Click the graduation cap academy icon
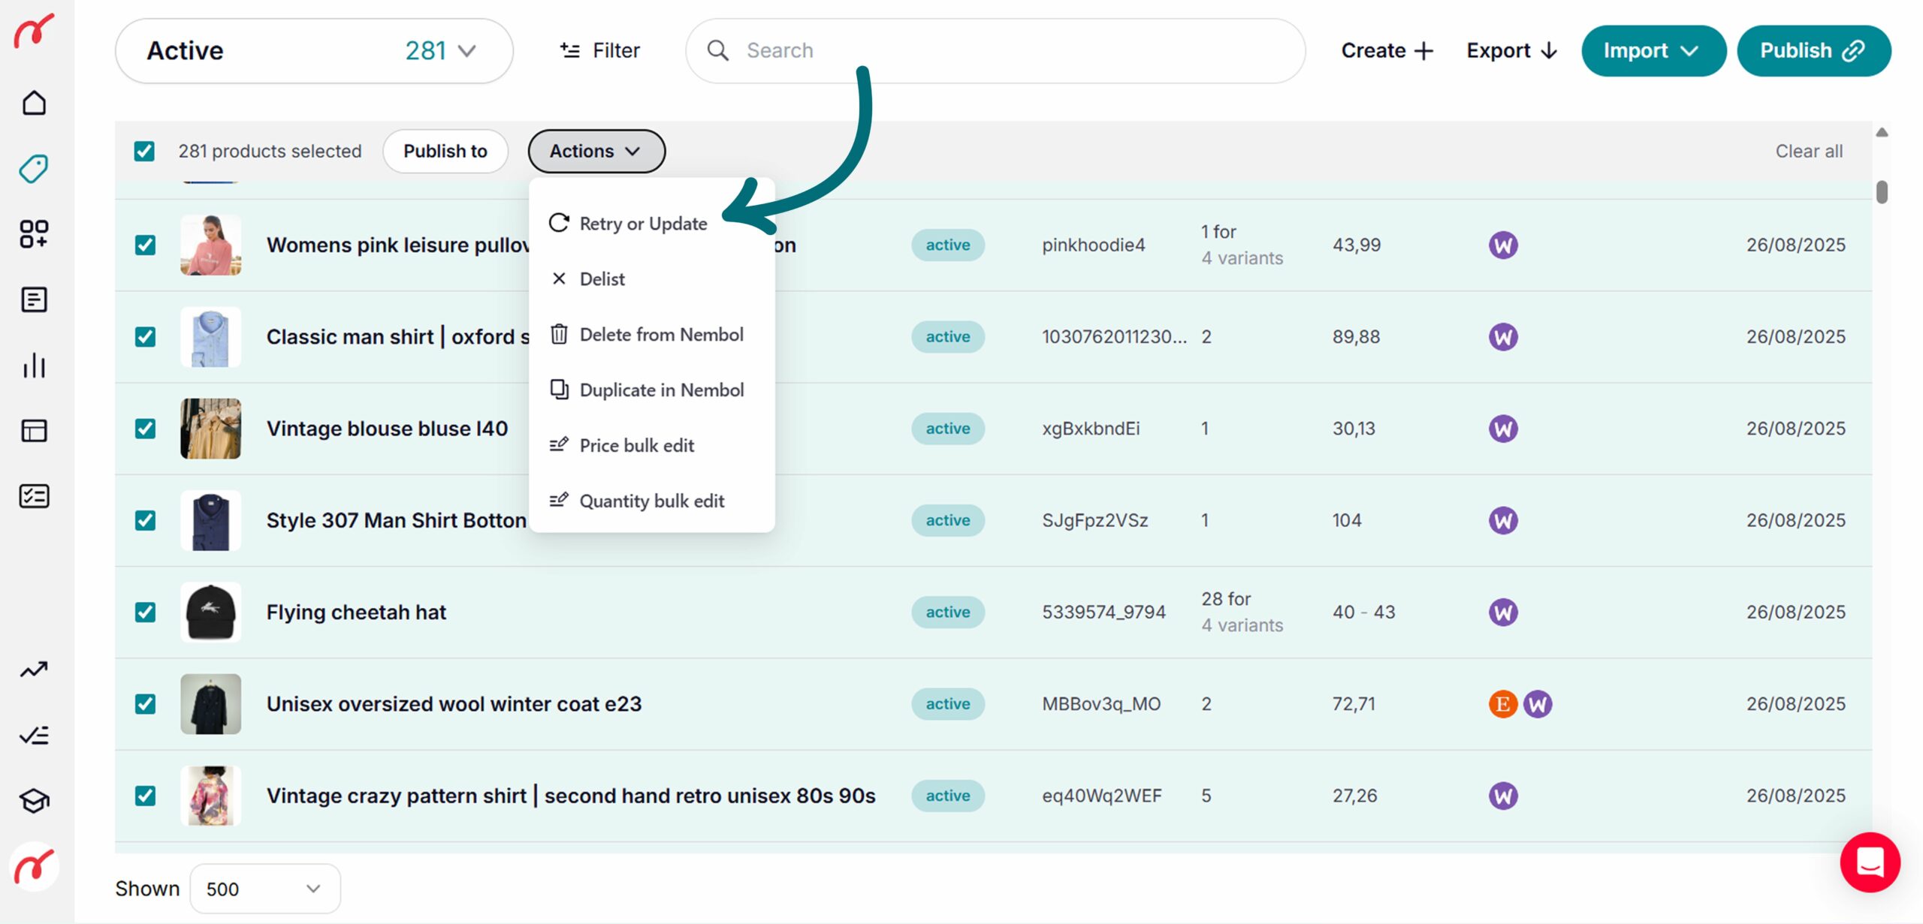 click(x=34, y=801)
